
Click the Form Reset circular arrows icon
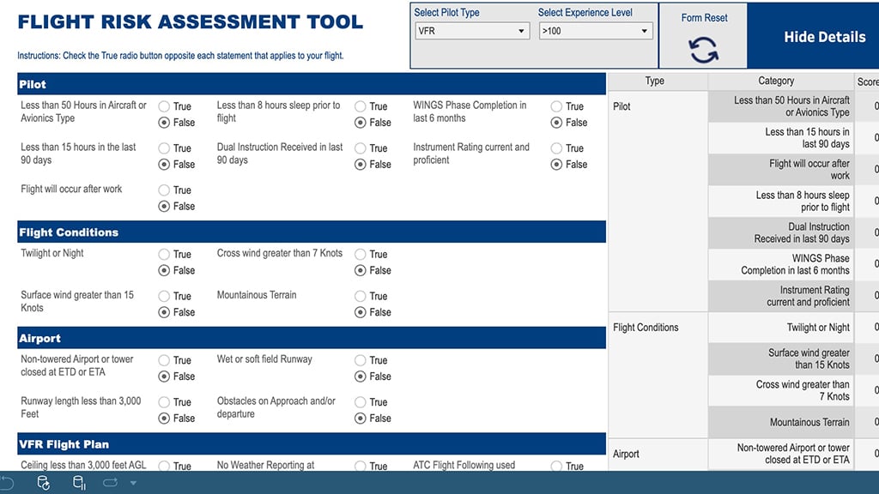[x=704, y=50]
